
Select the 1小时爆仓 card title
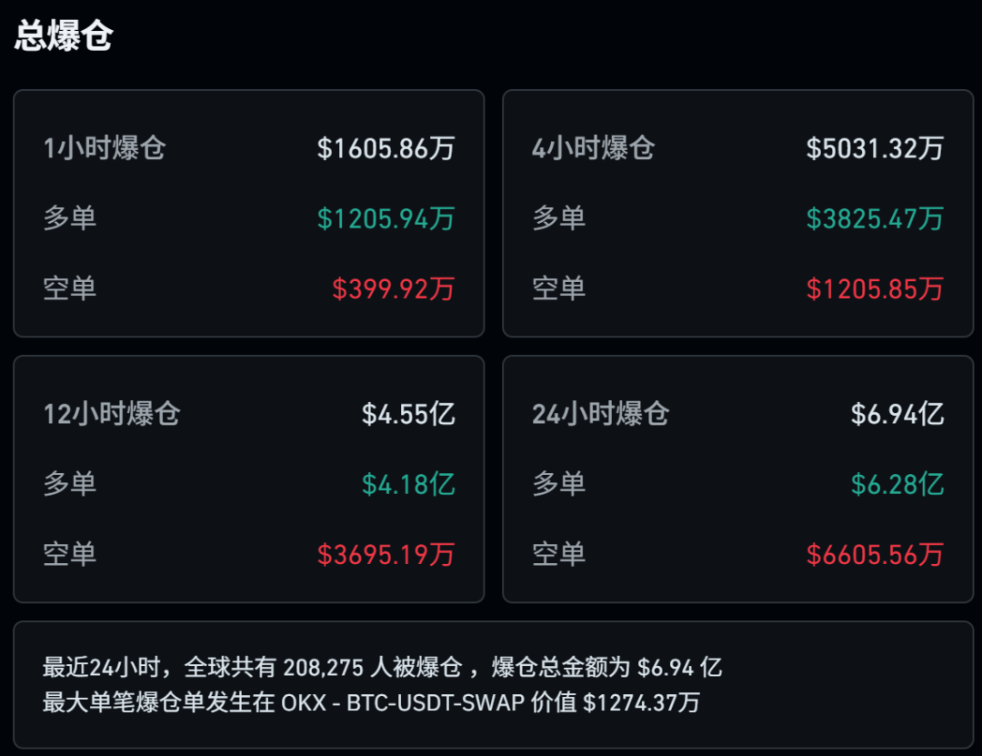click(105, 148)
